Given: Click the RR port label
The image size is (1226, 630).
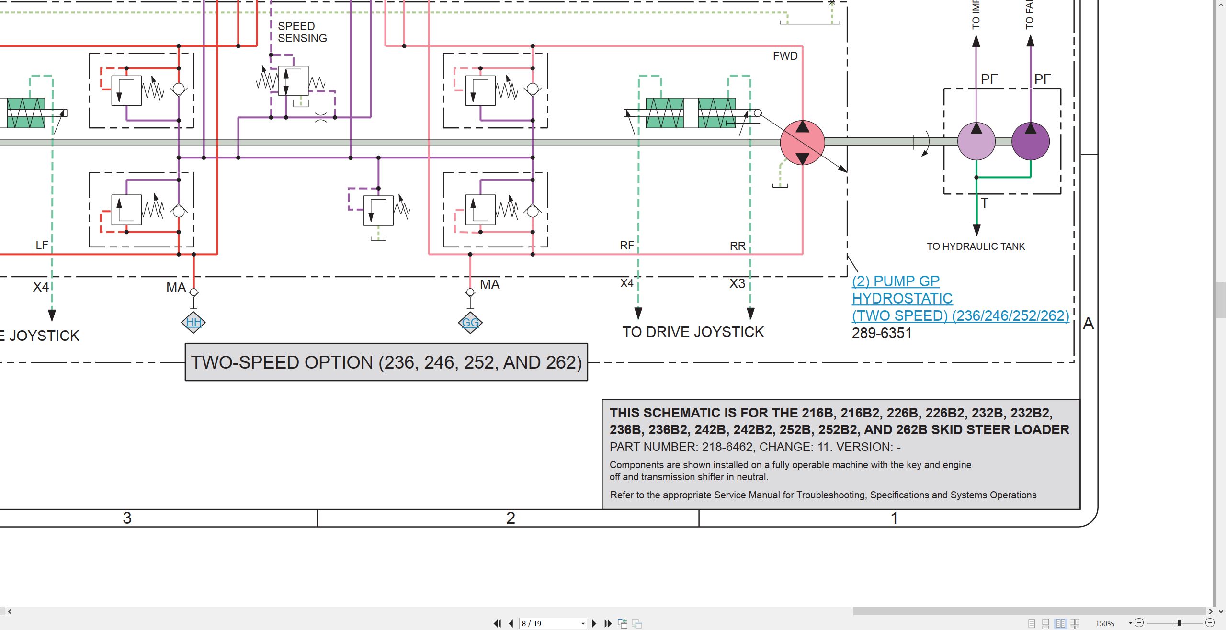Looking at the screenshot, I should pyautogui.click(x=738, y=246).
